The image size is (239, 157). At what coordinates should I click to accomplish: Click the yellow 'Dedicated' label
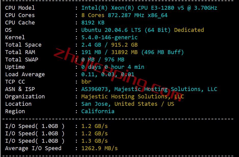pyautogui.click(x=189, y=30)
